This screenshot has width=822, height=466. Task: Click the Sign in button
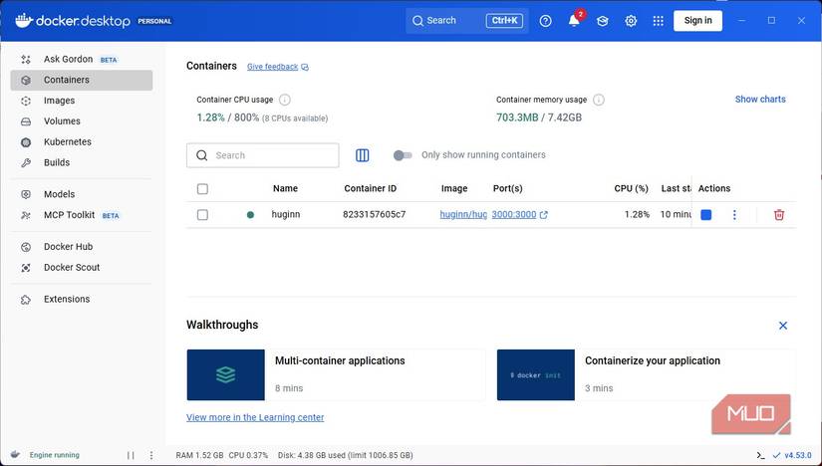coord(697,21)
